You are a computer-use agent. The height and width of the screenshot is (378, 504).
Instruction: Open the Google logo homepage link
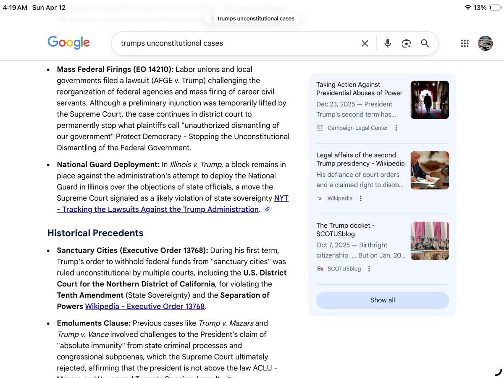point(68,43)
